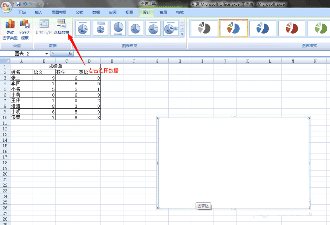The height and width of the screenshot is (225, 330).
Task: Click the cell containing 张三
Action: (21, 78)
